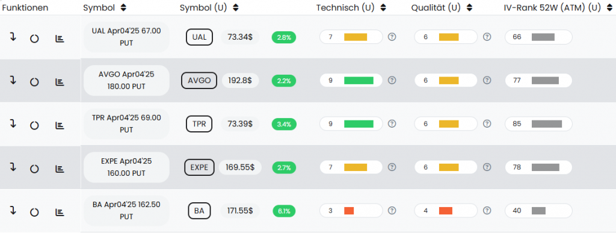The height and width of the screenshot is (233, 616).
Task: Click the AVGO ticker button
Action: pos(199,81)
